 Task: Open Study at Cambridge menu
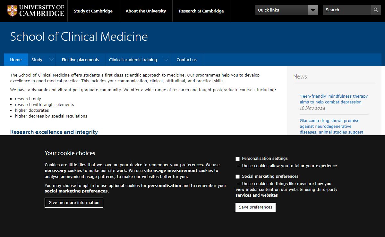(x=93, y=11)
